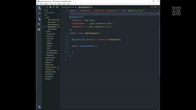Open the editor More Actions ellipsis
This screenshot has height=110, width=196.
(159, 7)
